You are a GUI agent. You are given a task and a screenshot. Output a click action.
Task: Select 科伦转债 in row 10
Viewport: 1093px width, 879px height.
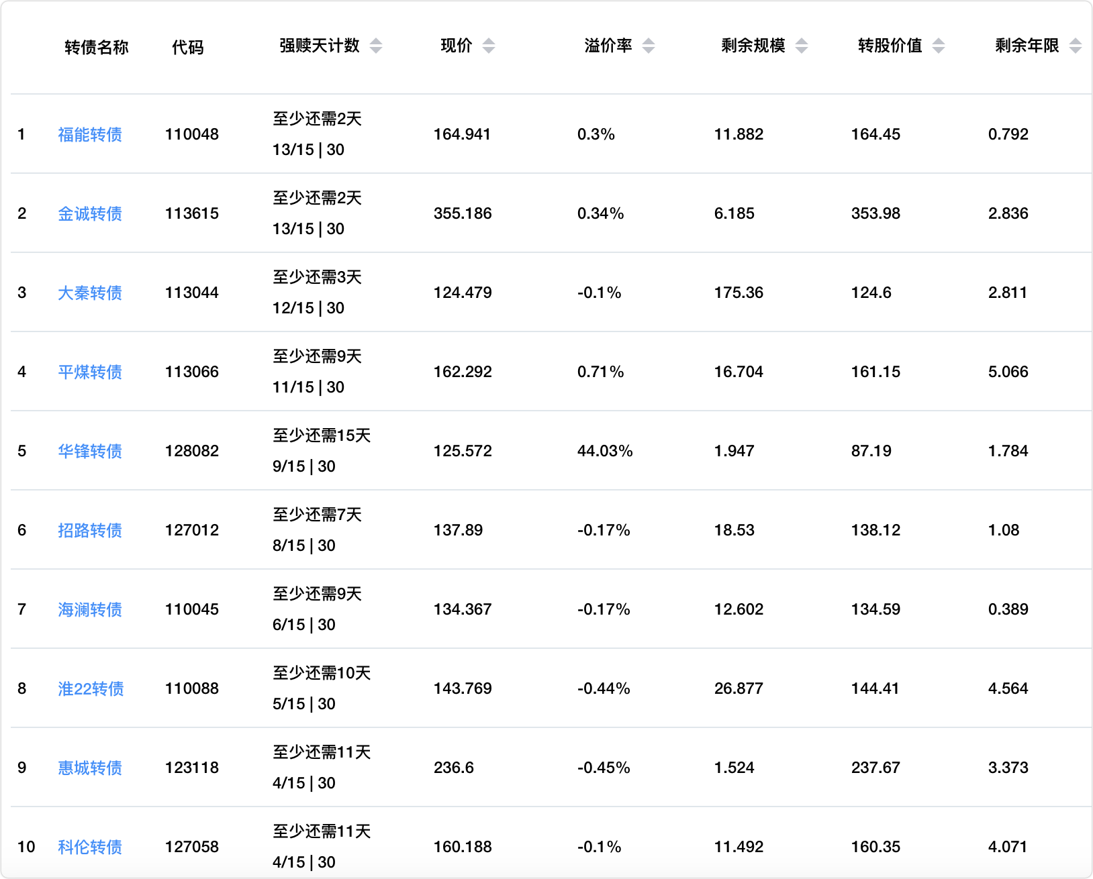90,847
